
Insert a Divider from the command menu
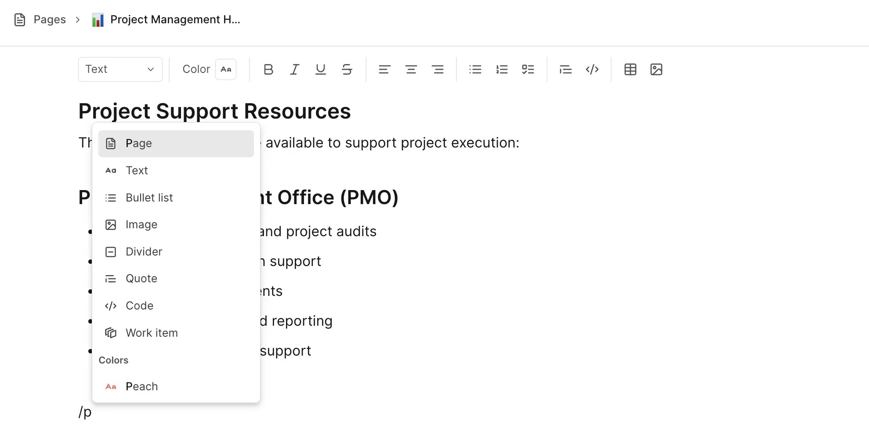click(144, 252)
